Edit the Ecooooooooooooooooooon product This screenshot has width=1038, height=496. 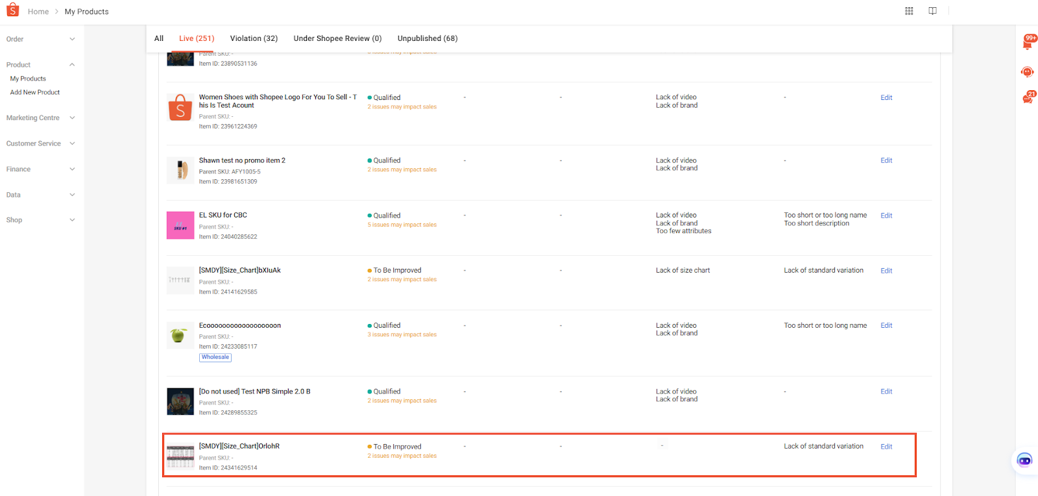pyautogui.click(x=886, y=325)
